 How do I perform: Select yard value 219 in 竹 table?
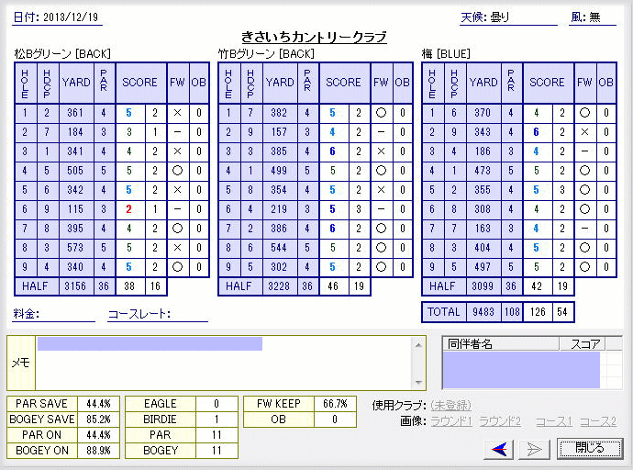click(279, 209)
